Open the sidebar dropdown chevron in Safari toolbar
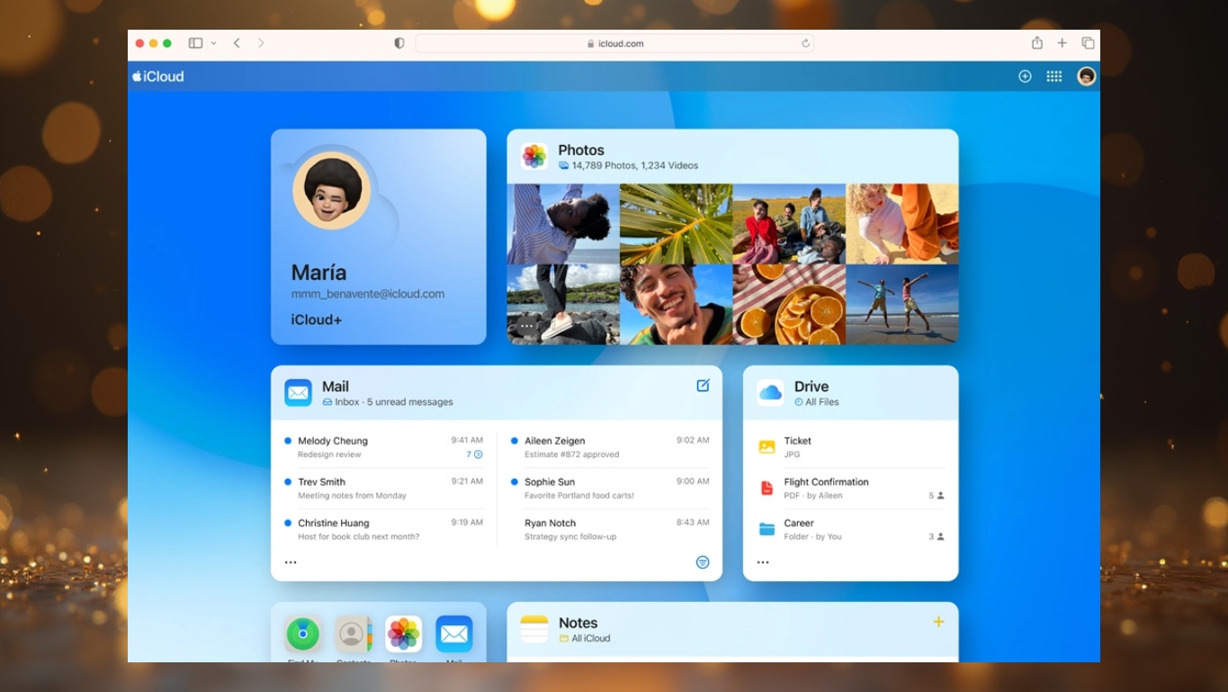This screenshot has width=1228, height=692. tap(213, 43)
